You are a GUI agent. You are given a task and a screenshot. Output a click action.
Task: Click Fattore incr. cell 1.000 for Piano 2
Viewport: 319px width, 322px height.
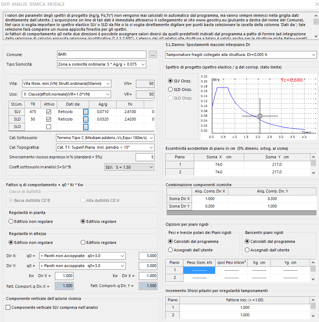[244, 315]
